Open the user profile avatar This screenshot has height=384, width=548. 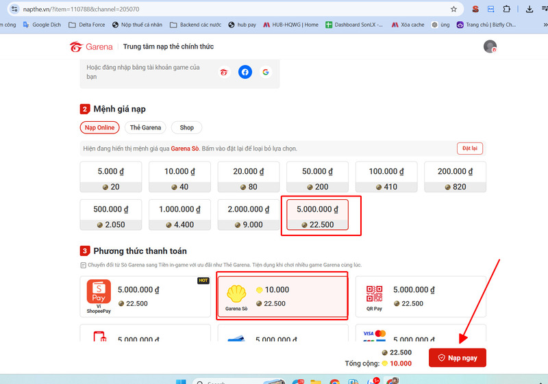tap(490, 47)
